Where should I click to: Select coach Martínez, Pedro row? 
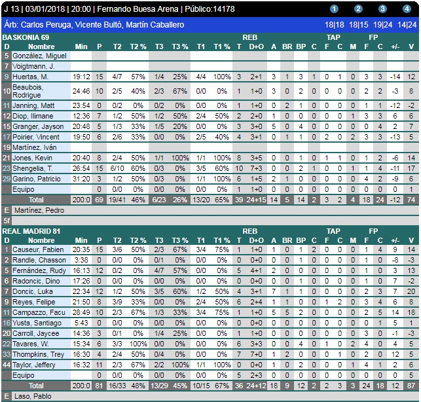pos(35,210)
